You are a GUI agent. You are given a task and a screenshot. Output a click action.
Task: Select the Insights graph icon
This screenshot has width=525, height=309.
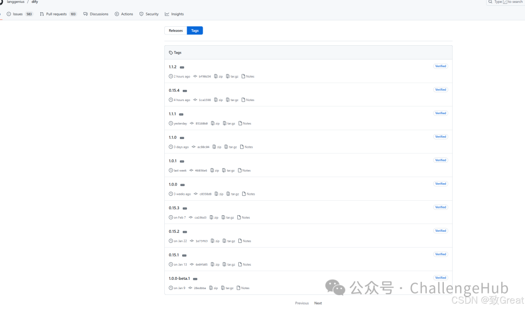point(166,14)
